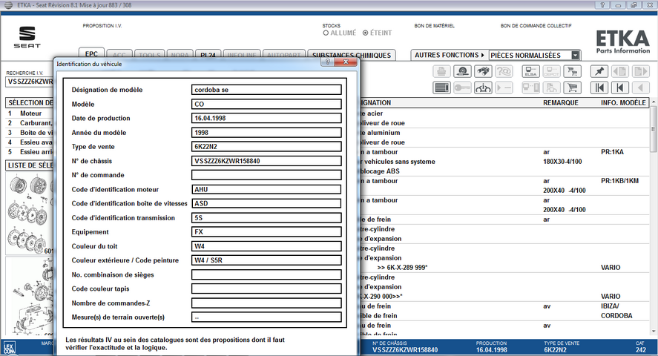The width and height of the screenshot is (658, 356).
Task: Click the empty N° de commande field
Action: [266, 175]
